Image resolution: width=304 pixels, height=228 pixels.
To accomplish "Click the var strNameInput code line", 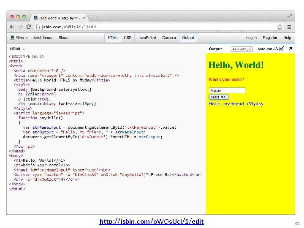I will point(100,128).
